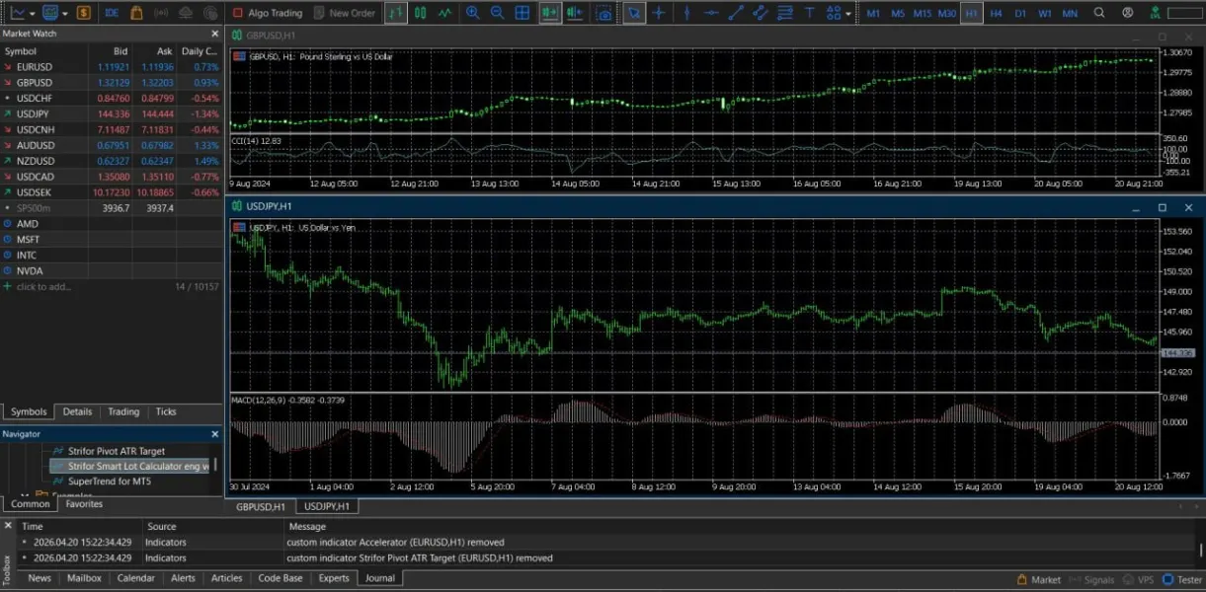Select M1 timeframe

coord(873,13)
